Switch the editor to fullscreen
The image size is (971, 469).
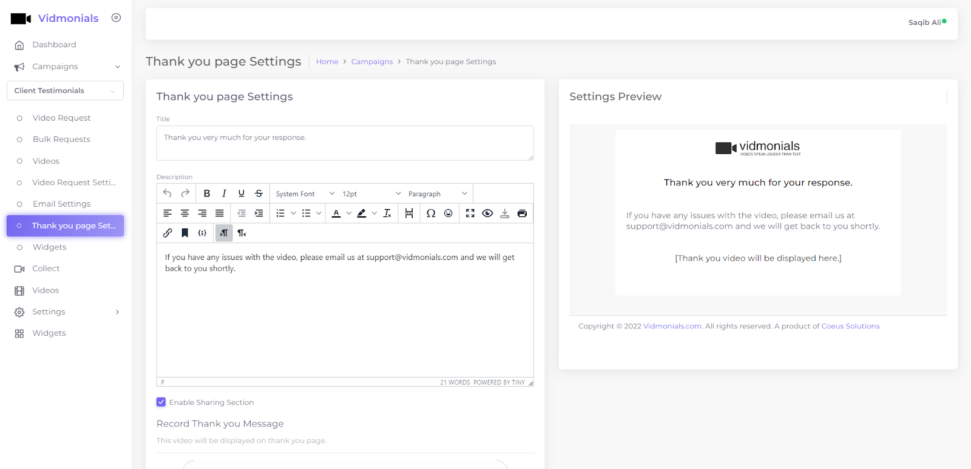[470, 213]
